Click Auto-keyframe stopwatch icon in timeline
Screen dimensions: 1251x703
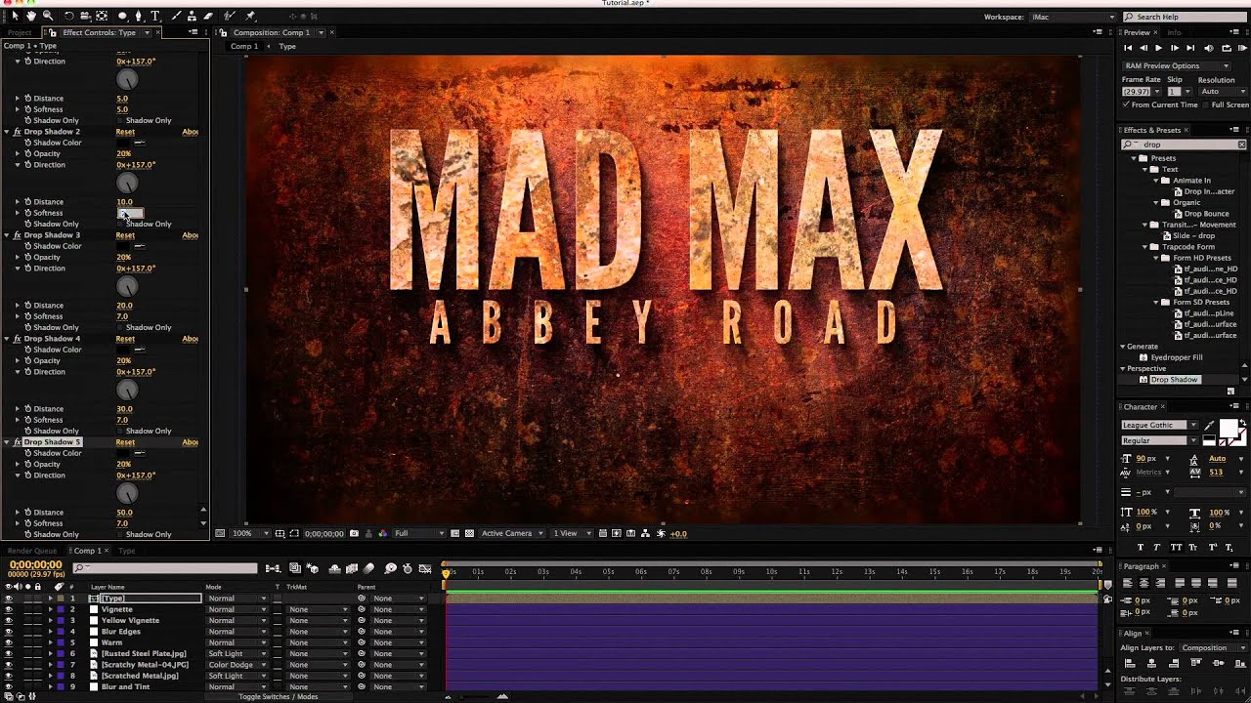click(406, 568)
